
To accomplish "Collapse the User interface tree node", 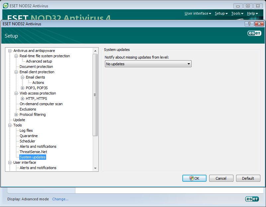I will click(x=10, y=162).
